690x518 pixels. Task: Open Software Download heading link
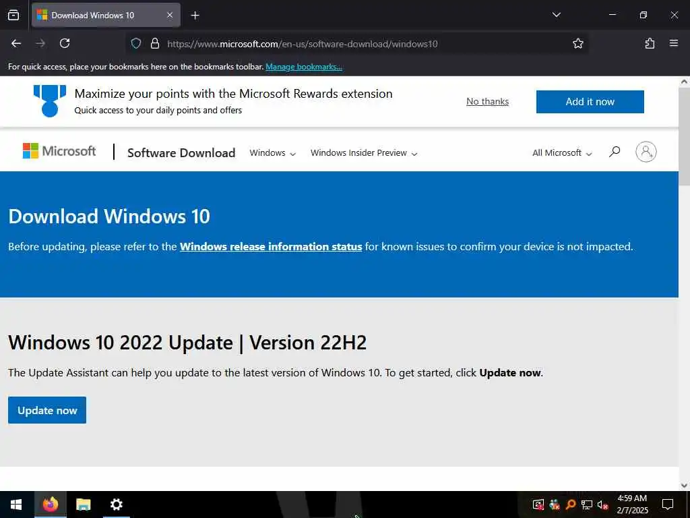(x=181, y=152)
